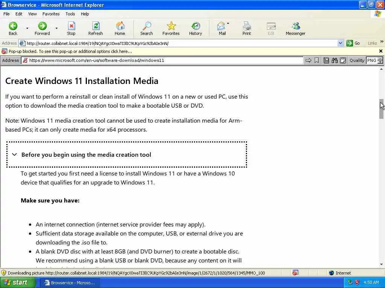385x288 pixels.
Task: Close the pop-up blocked information bar
Action: [381, 51]
